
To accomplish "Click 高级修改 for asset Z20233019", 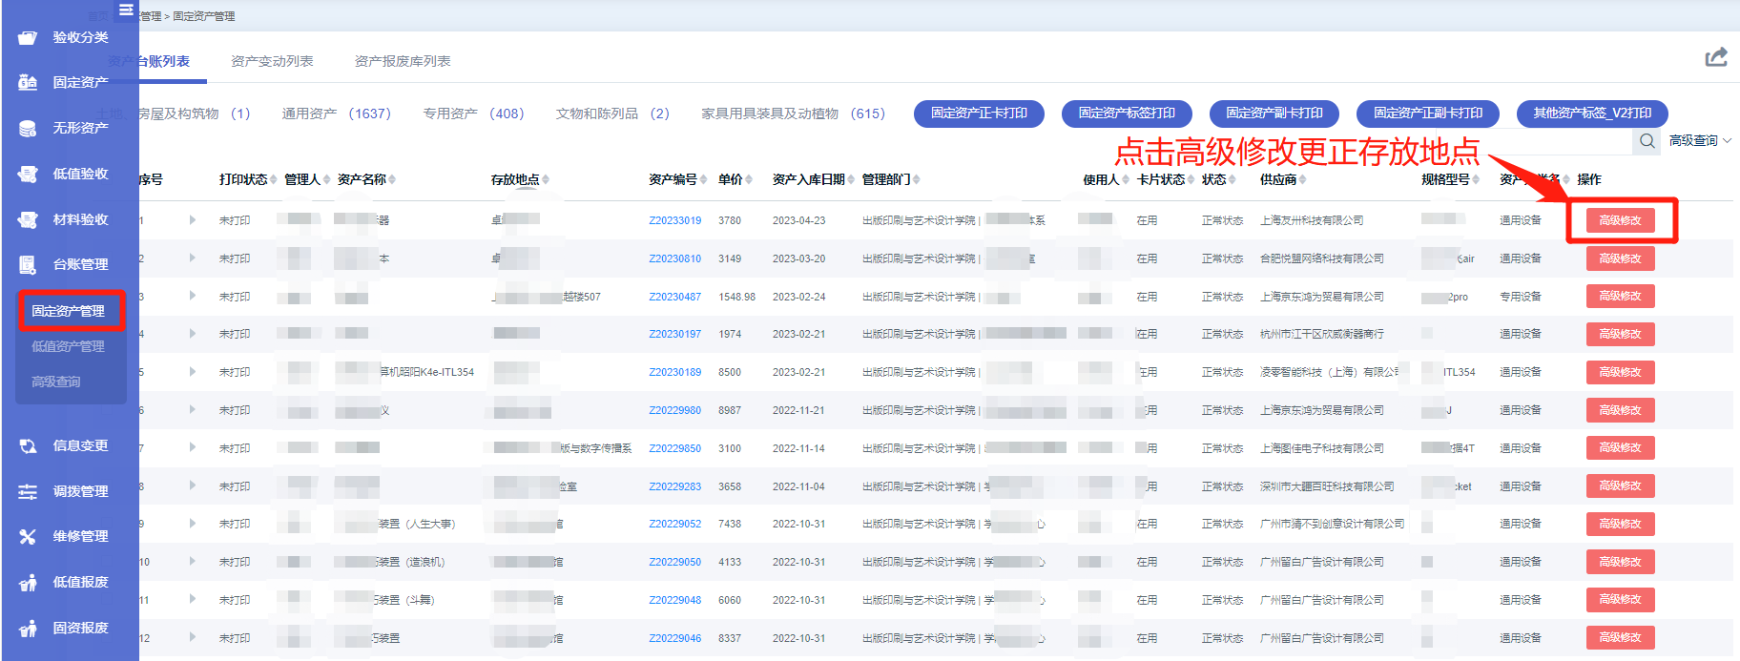I will click(1621, 220).
